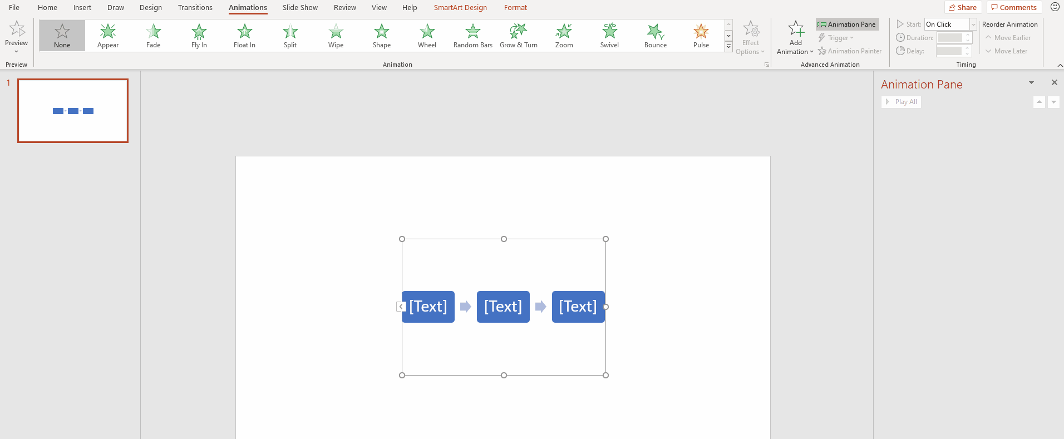Apply the Appear animation effect
Image resolution: width=1064 pixels, height=439 pixels.
coord(108,36)
